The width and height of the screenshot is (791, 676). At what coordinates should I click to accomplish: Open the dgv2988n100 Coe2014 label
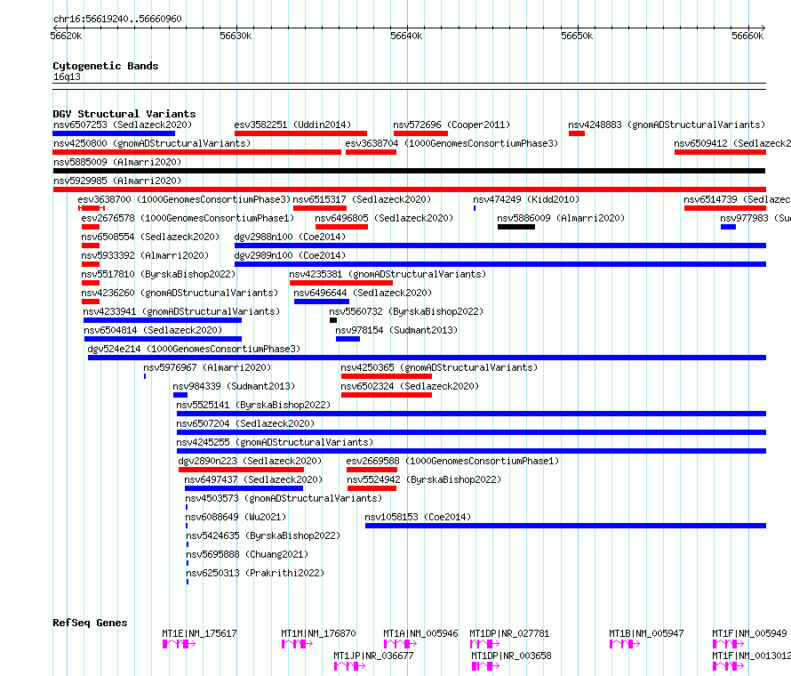point(290,237)
